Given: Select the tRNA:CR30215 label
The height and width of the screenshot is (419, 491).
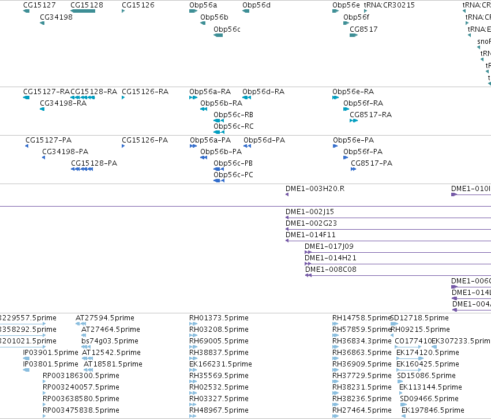Looking at the screenshot, I should pos(389,5).
